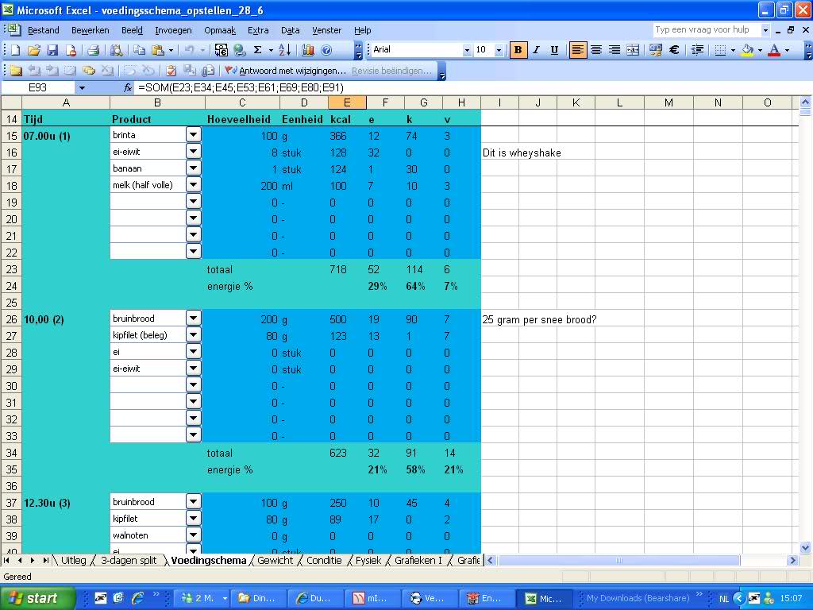
Task: Open the dropdown next to bruinbrood row 26
Action: [194, 319]
